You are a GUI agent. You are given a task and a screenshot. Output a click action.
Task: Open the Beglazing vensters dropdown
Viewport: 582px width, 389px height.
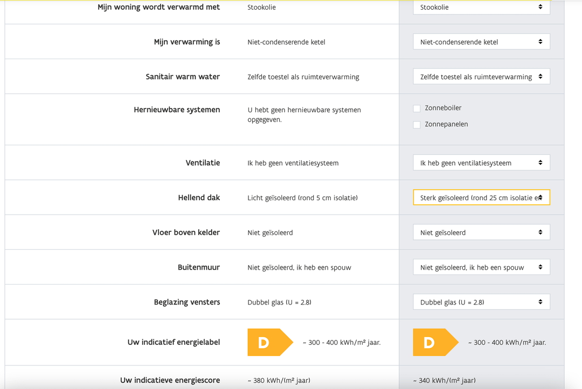(x=481, y=302)
